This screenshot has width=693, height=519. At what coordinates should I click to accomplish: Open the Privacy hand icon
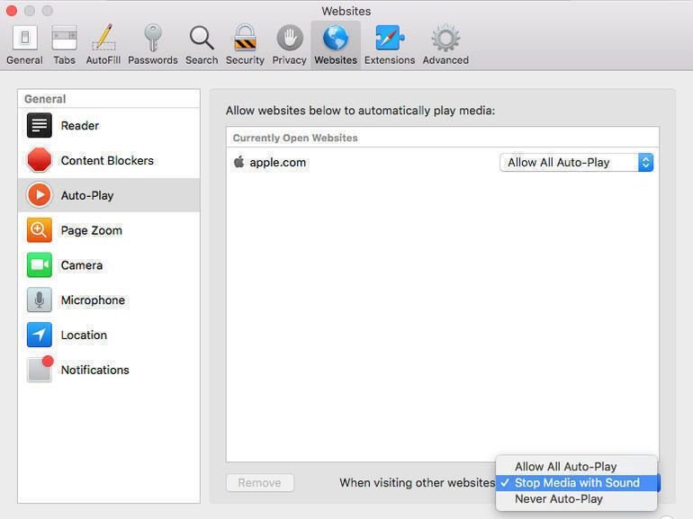[289, 45]
